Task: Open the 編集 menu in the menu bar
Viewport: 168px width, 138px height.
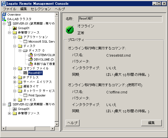Action: click(x=23, y=9)
